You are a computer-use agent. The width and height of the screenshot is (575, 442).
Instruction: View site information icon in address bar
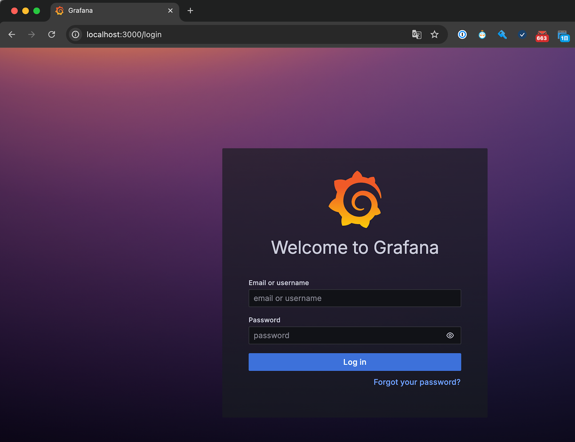point(76,35)
